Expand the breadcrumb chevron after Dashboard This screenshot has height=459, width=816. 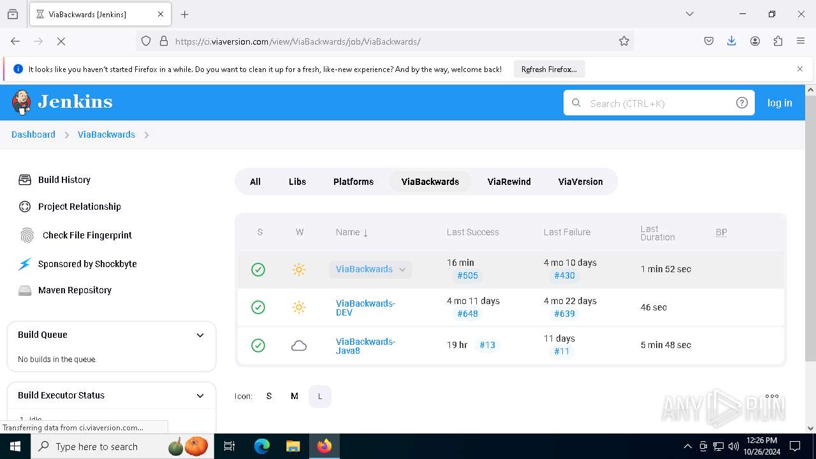[66, 135]
